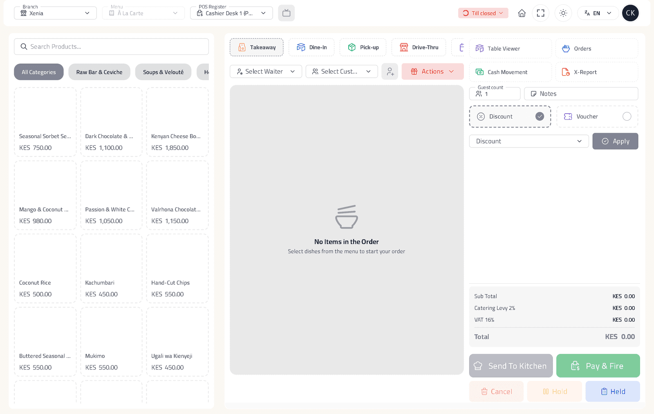The height and width of the screenshot is (414, 654).
Task: Add Kenyan Cheese Board product card
Action: [177, 122]
